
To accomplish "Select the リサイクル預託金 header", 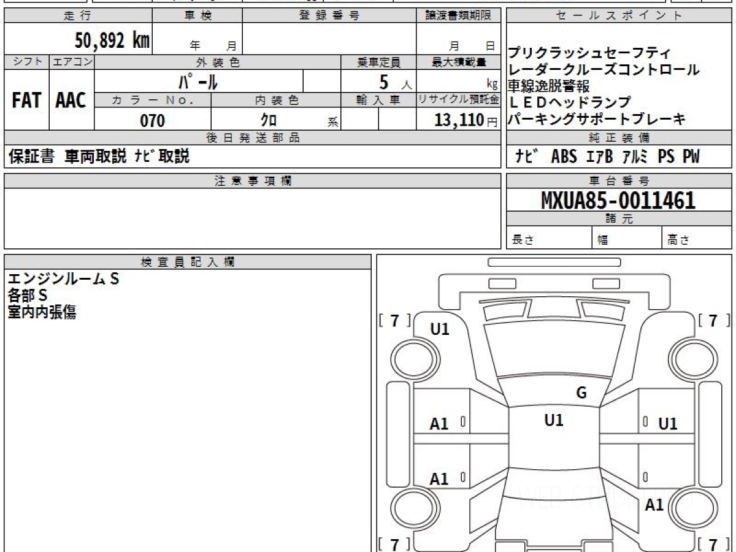I will (458, 100).
